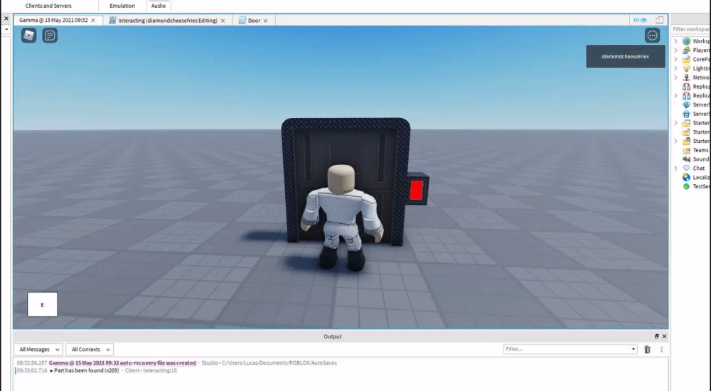Click the C:/Users/Lucas/Documents/ROBLOX/AutoSaves path text

[x=279, y=363]
